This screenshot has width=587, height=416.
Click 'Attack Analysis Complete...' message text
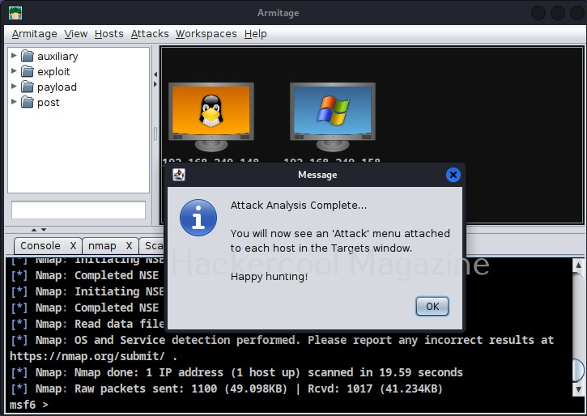click(299, 206)
